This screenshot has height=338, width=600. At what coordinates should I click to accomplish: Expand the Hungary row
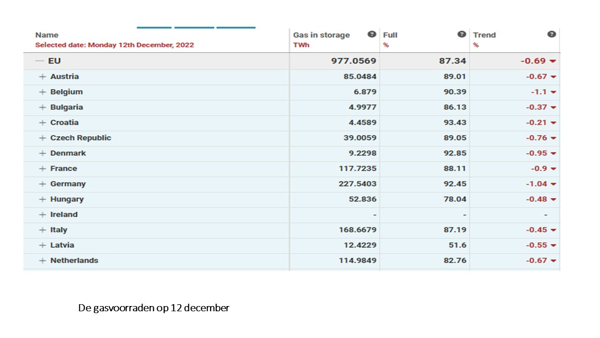tap(43, 199)
